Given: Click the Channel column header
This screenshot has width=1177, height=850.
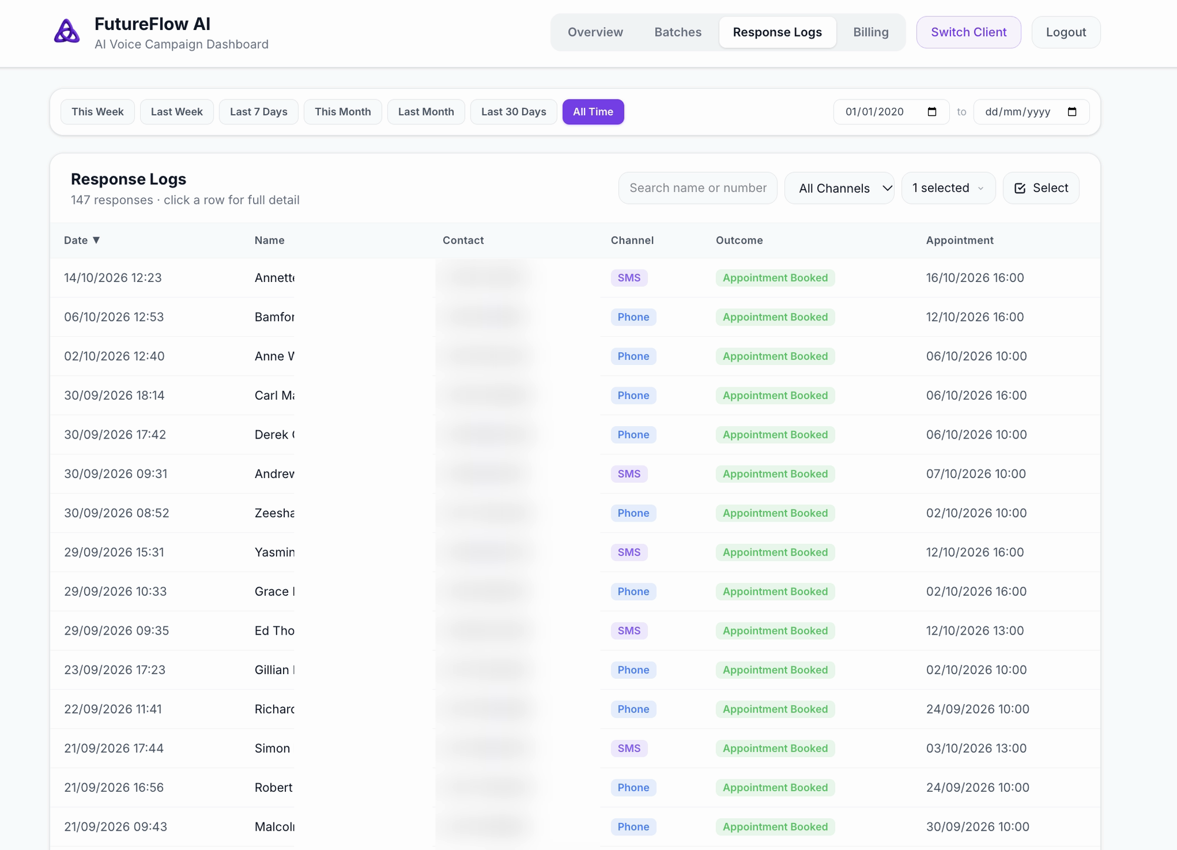Looking at the screenshot, I should point(632,240).
